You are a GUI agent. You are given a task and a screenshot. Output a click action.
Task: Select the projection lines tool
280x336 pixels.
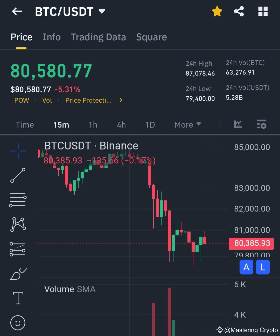pyautogui.click(x=17, y=249)
